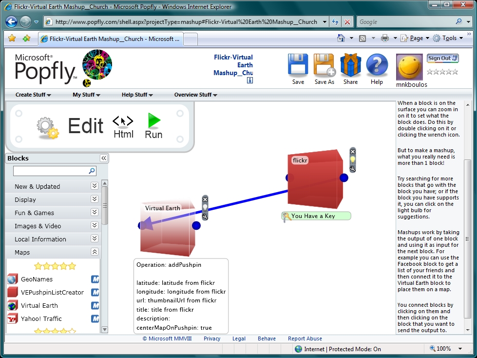This screenshot has height=358, width=477.
Task: Open the My Stuff menu
Action: coord(86,95)
